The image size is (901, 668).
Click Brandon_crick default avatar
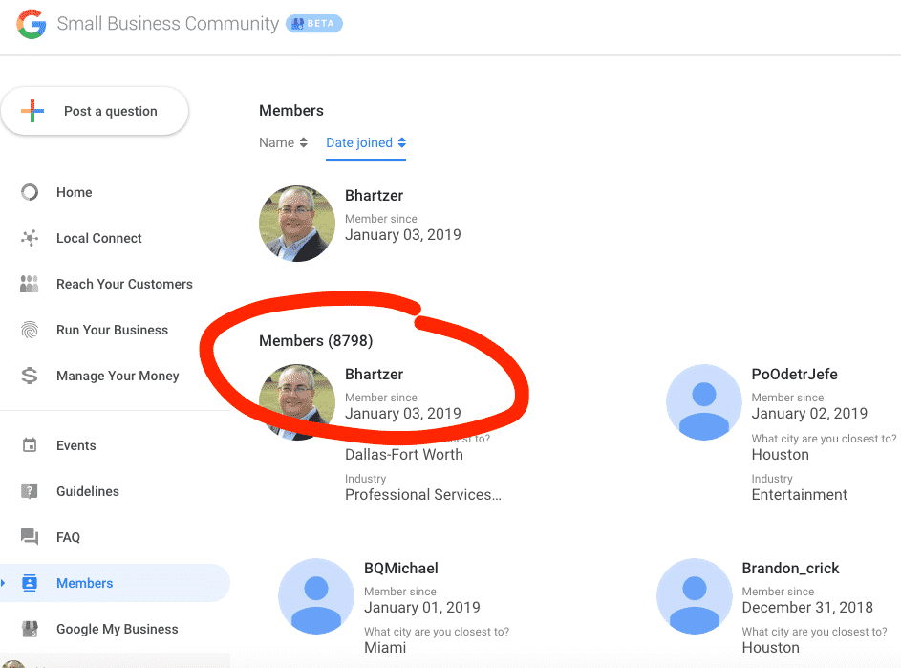694,596
